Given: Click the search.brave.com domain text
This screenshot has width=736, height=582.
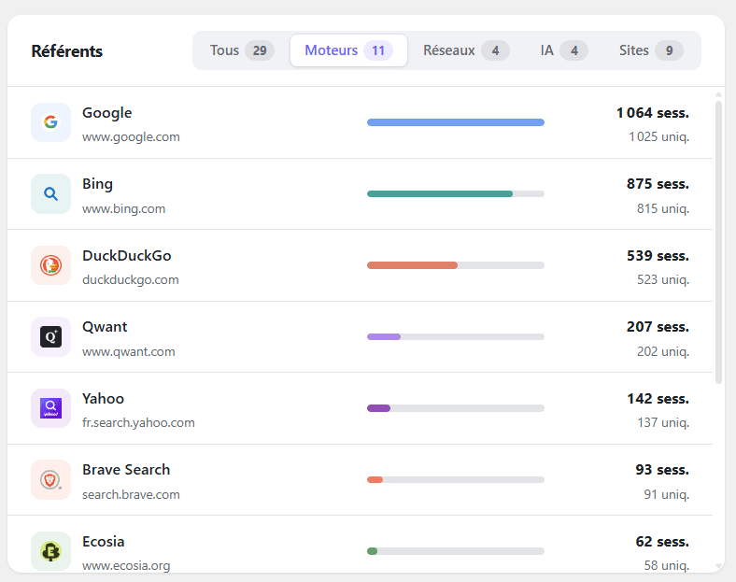Looking at the screenshot, I should click(131, 495).
